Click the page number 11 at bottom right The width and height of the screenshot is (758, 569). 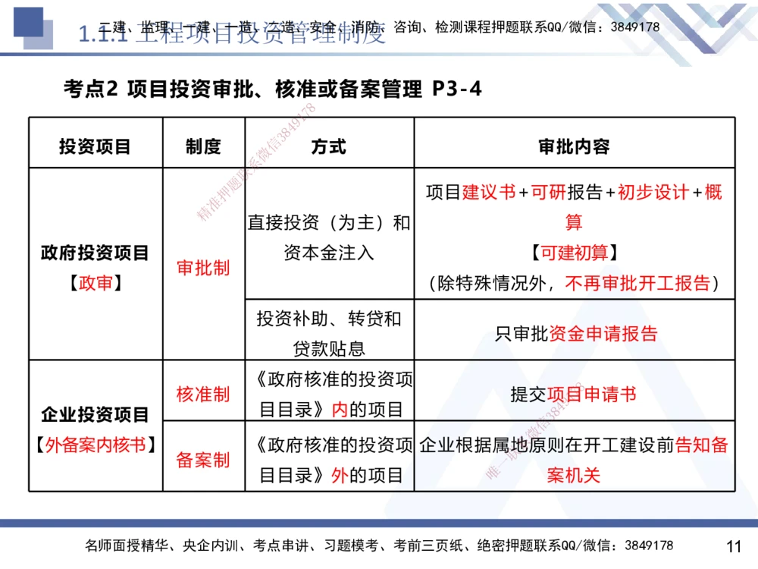[731, 545]
